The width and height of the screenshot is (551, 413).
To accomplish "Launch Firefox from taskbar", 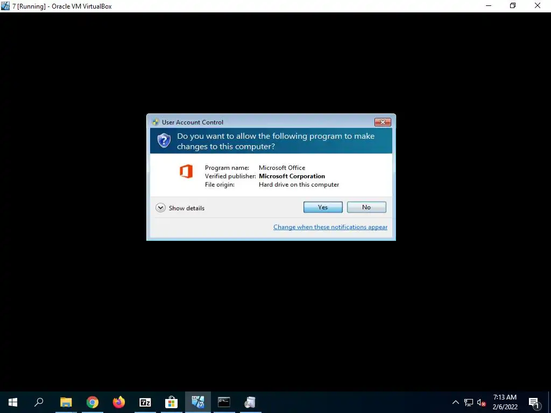I will (119, 402).
